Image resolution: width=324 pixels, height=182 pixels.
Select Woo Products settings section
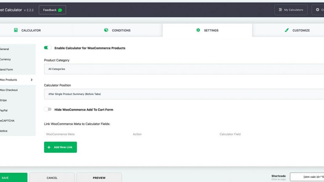(x=18, y=79)
